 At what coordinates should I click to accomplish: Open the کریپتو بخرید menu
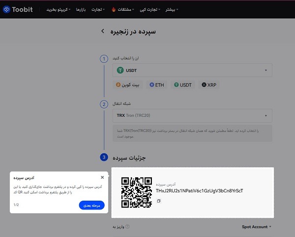pyautogui.click(x=59, y=9)
